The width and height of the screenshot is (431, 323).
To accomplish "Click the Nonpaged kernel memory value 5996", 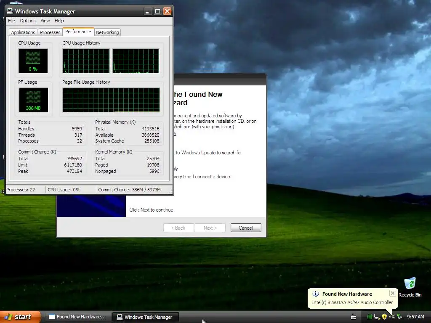I will coord(154,171).
